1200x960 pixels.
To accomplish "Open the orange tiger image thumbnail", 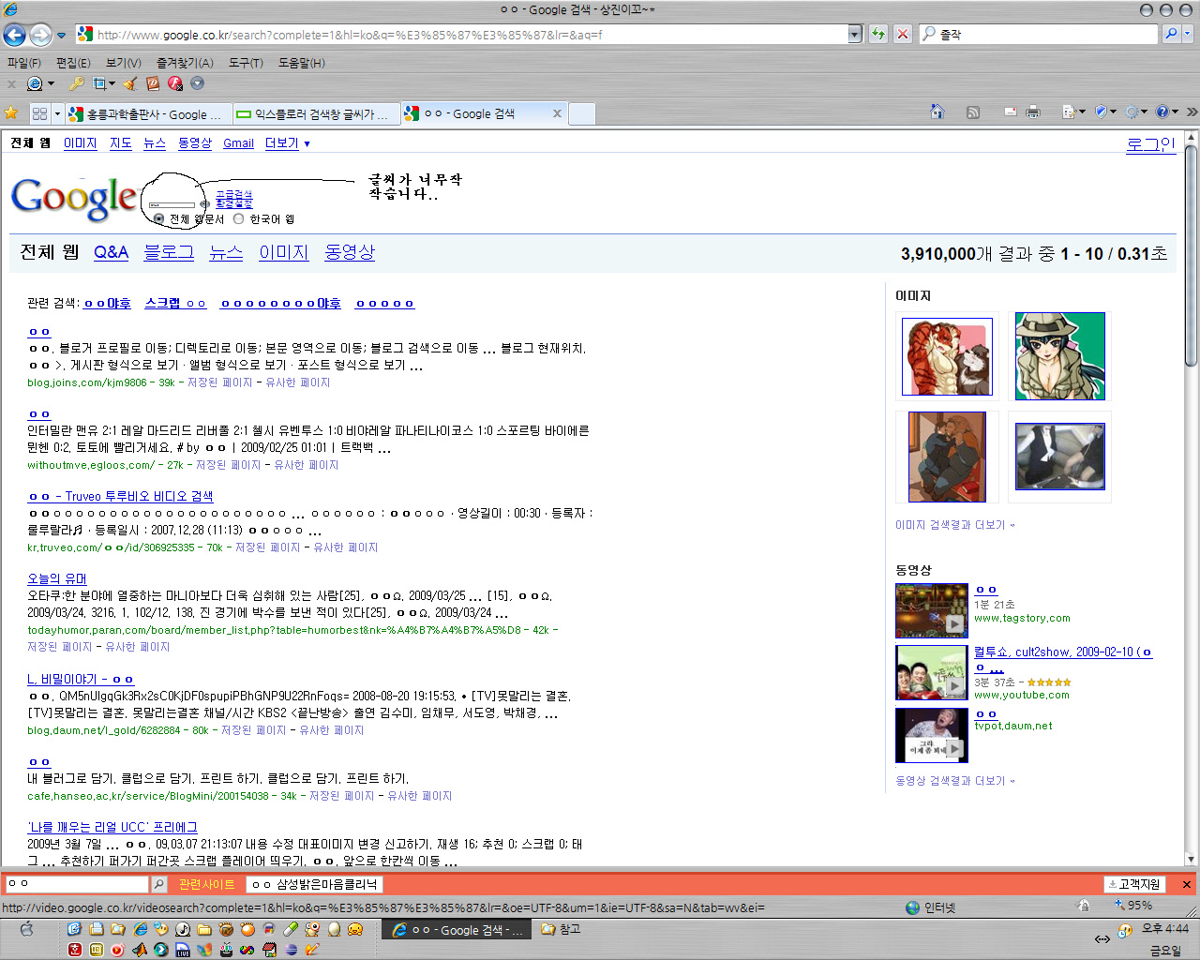I will 946,356.
